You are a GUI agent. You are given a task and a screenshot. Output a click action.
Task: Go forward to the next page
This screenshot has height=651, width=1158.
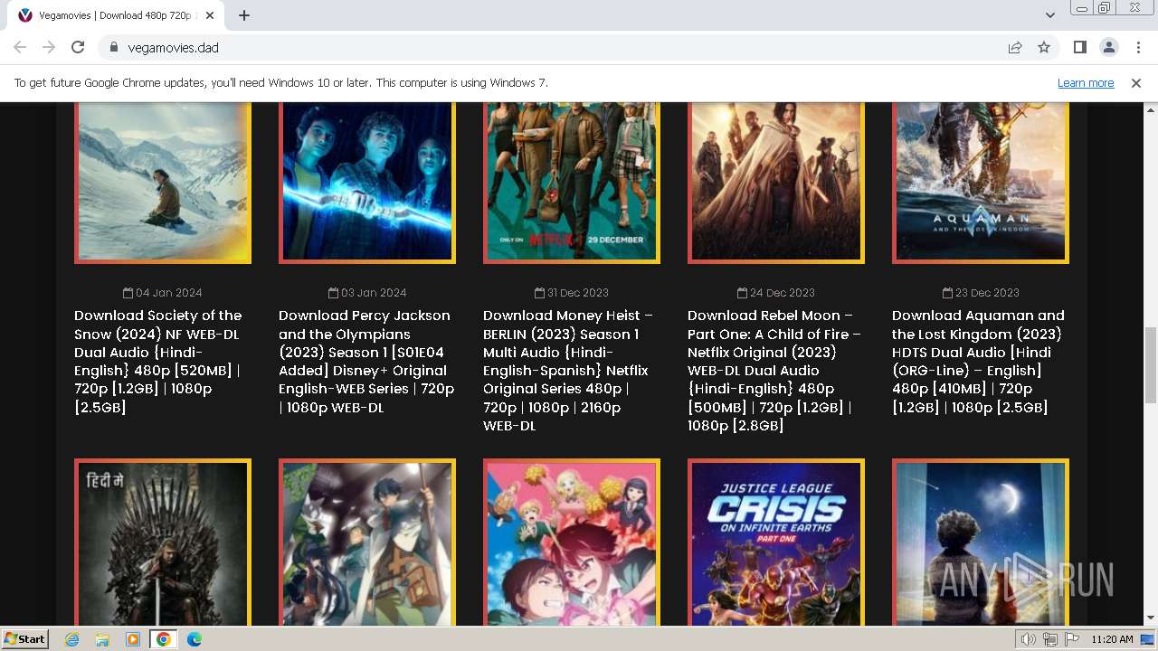[49, 47]
